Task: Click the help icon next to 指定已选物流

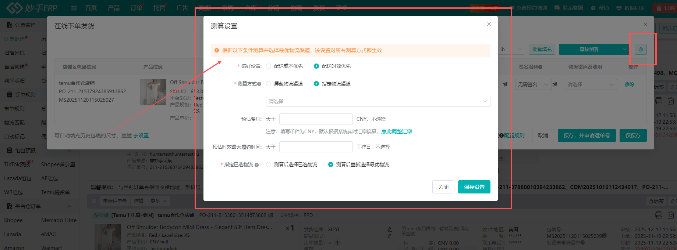Action: coord(256,165)
